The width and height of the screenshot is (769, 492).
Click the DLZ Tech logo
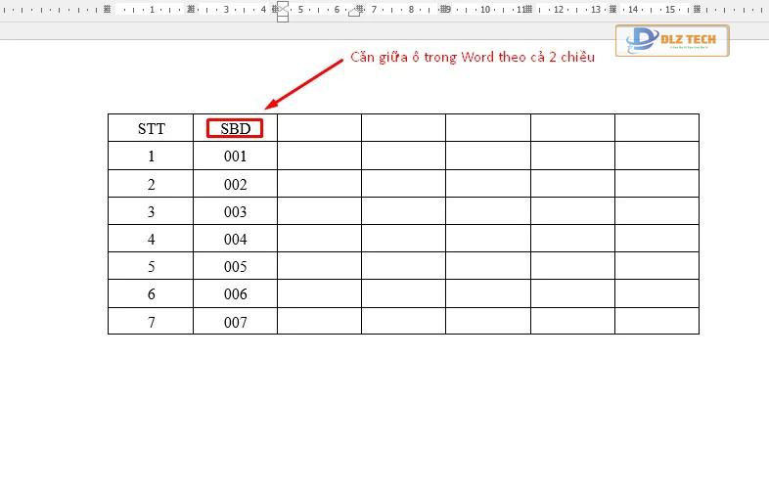pyautogui.click(x=672, y=41)
